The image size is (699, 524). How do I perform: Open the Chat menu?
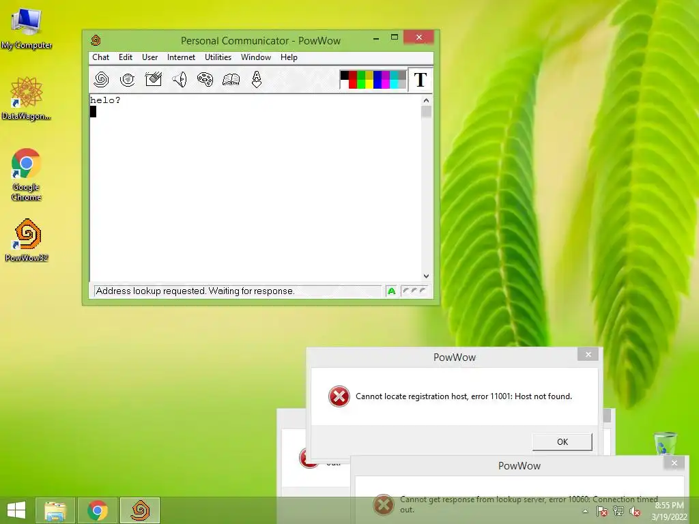[x=101, y=57]
